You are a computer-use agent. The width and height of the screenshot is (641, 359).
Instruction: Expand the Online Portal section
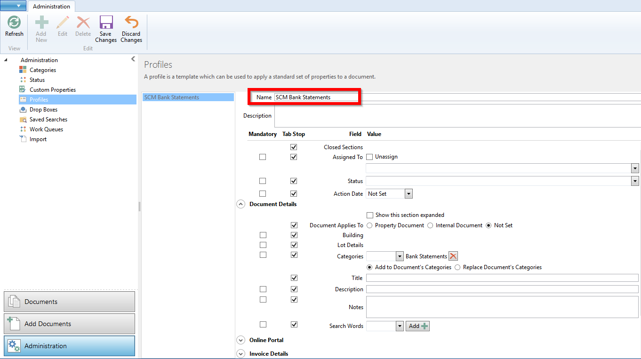tap(241, 340)
